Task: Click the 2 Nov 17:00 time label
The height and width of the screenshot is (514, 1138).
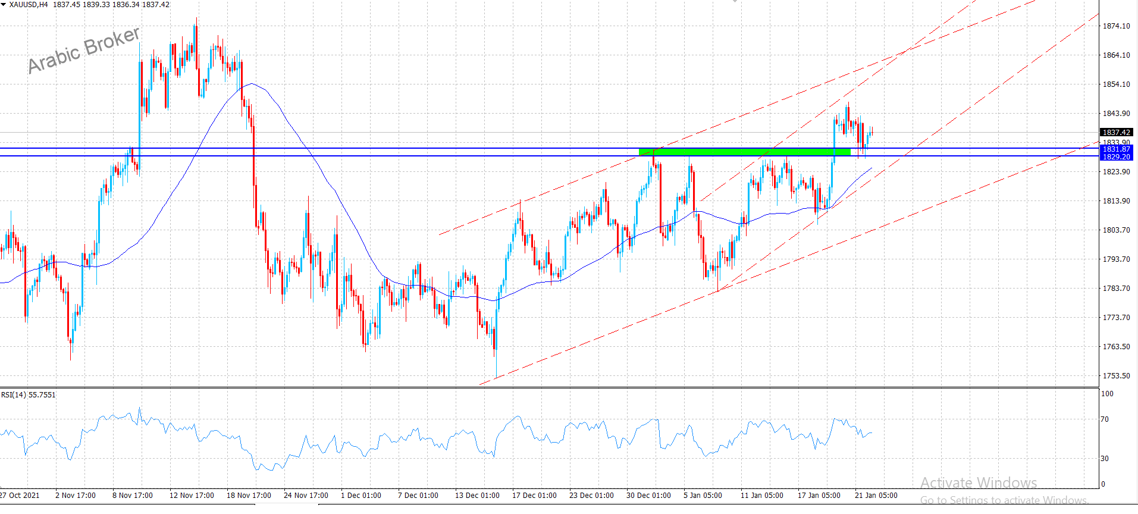Action: 76,496
